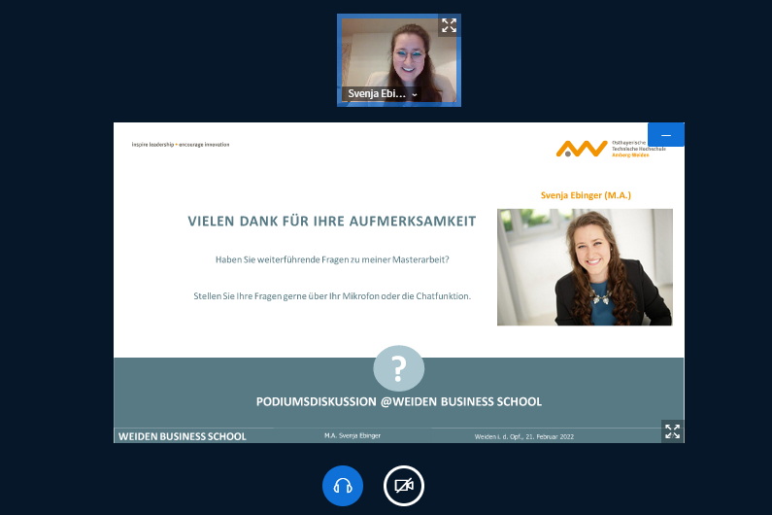772x515 pixels.
Task: Click the presenter portrait photo on the slide
Action: pyautogui.click(x=585, y=267)
